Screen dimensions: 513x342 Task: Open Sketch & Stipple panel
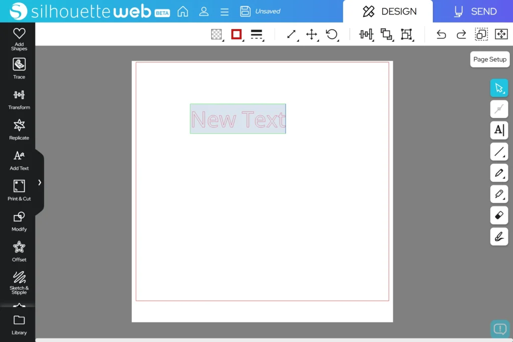pos(19,281)
